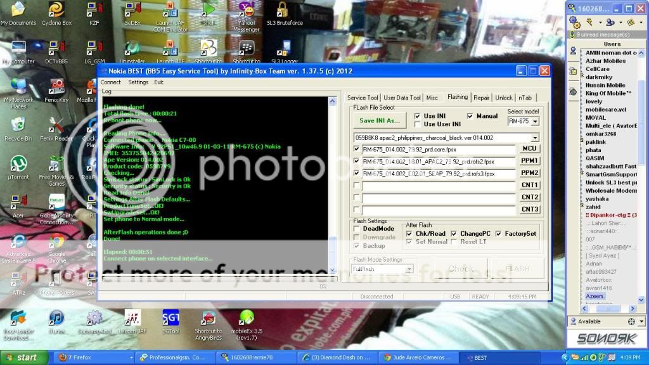Open the Cyclone Box desktop icon

click(x=56, y=11)
